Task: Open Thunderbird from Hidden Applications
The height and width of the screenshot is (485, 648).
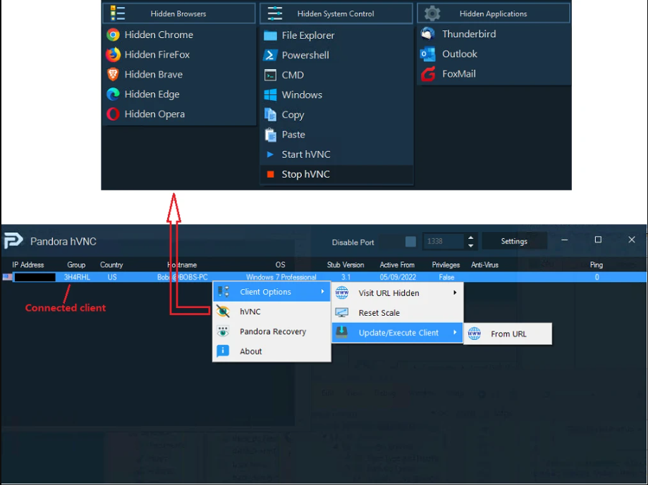Action: point(468,33)
